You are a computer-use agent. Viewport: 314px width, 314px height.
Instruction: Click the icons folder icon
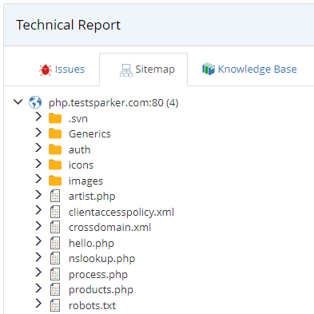tap(55, 165)
